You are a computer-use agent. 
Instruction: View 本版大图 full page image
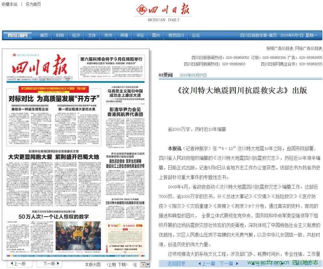point(93,264)
